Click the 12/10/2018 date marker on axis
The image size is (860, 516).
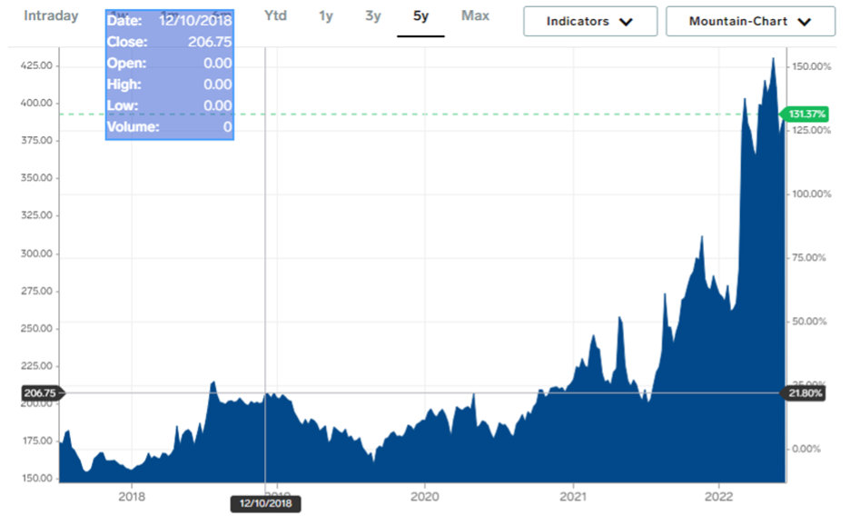(x=264, y=502)
